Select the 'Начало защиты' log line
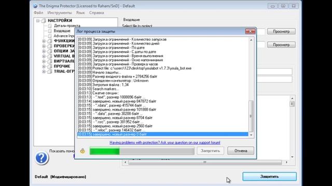 pyautogui.click(x=163, y=72)
